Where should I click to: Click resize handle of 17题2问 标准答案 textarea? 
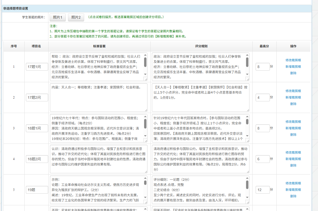[146, 110]
